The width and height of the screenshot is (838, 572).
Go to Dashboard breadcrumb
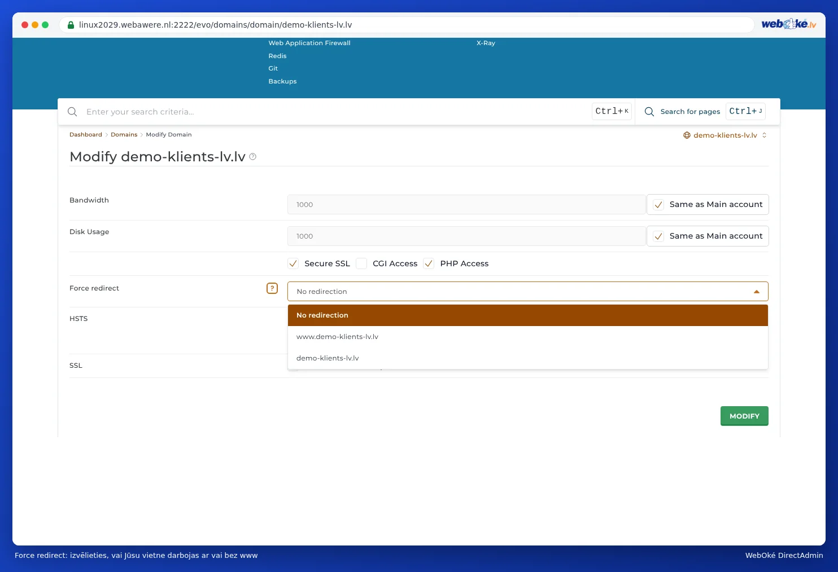point(86,135)
